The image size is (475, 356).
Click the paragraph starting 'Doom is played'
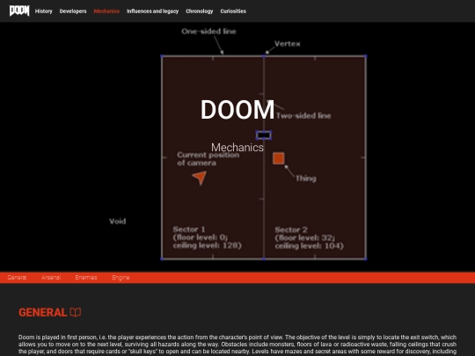237,345
